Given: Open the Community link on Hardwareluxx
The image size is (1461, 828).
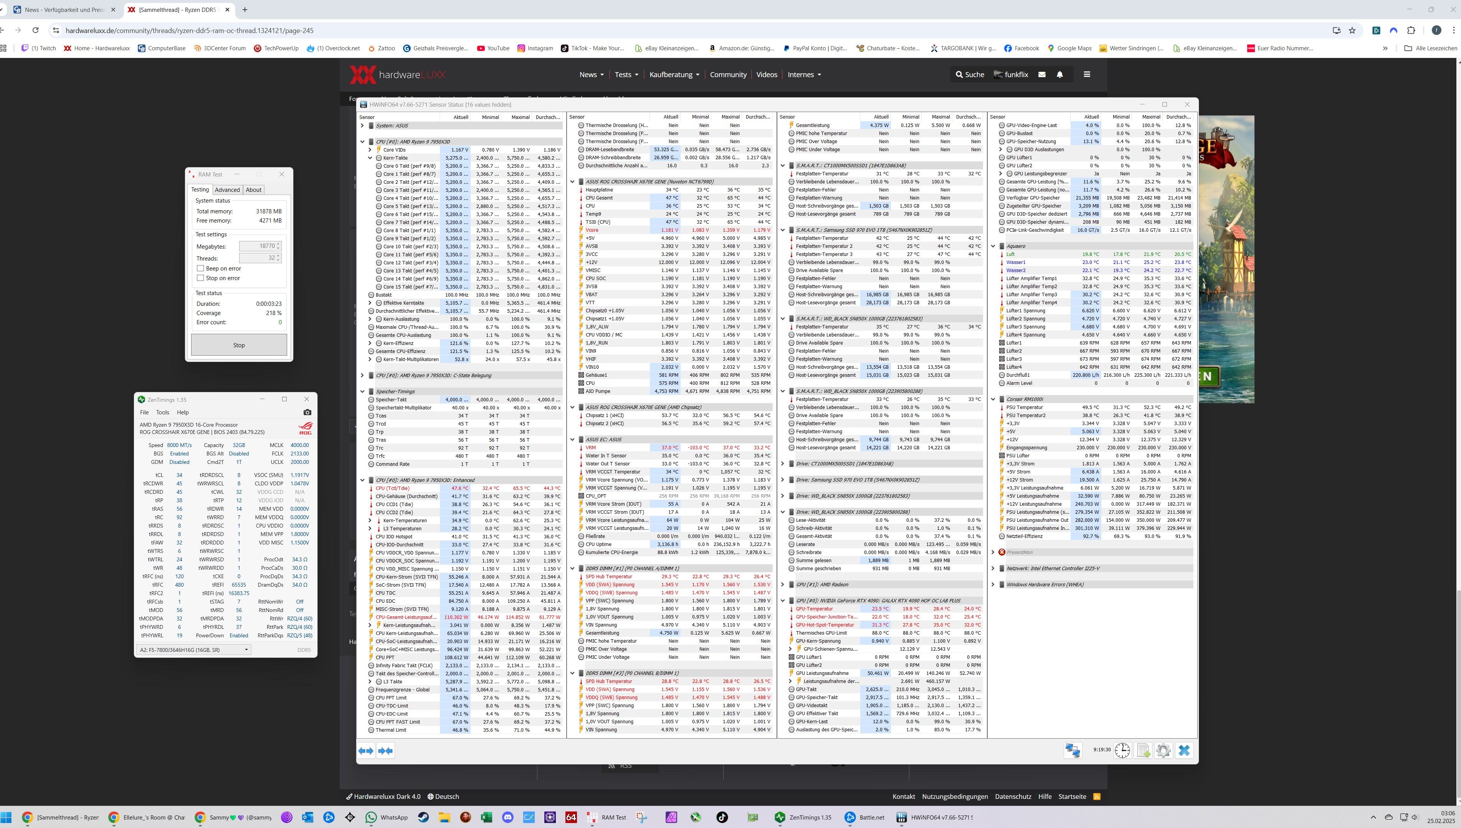Looking at the screenshot, I should coord(728,74).
